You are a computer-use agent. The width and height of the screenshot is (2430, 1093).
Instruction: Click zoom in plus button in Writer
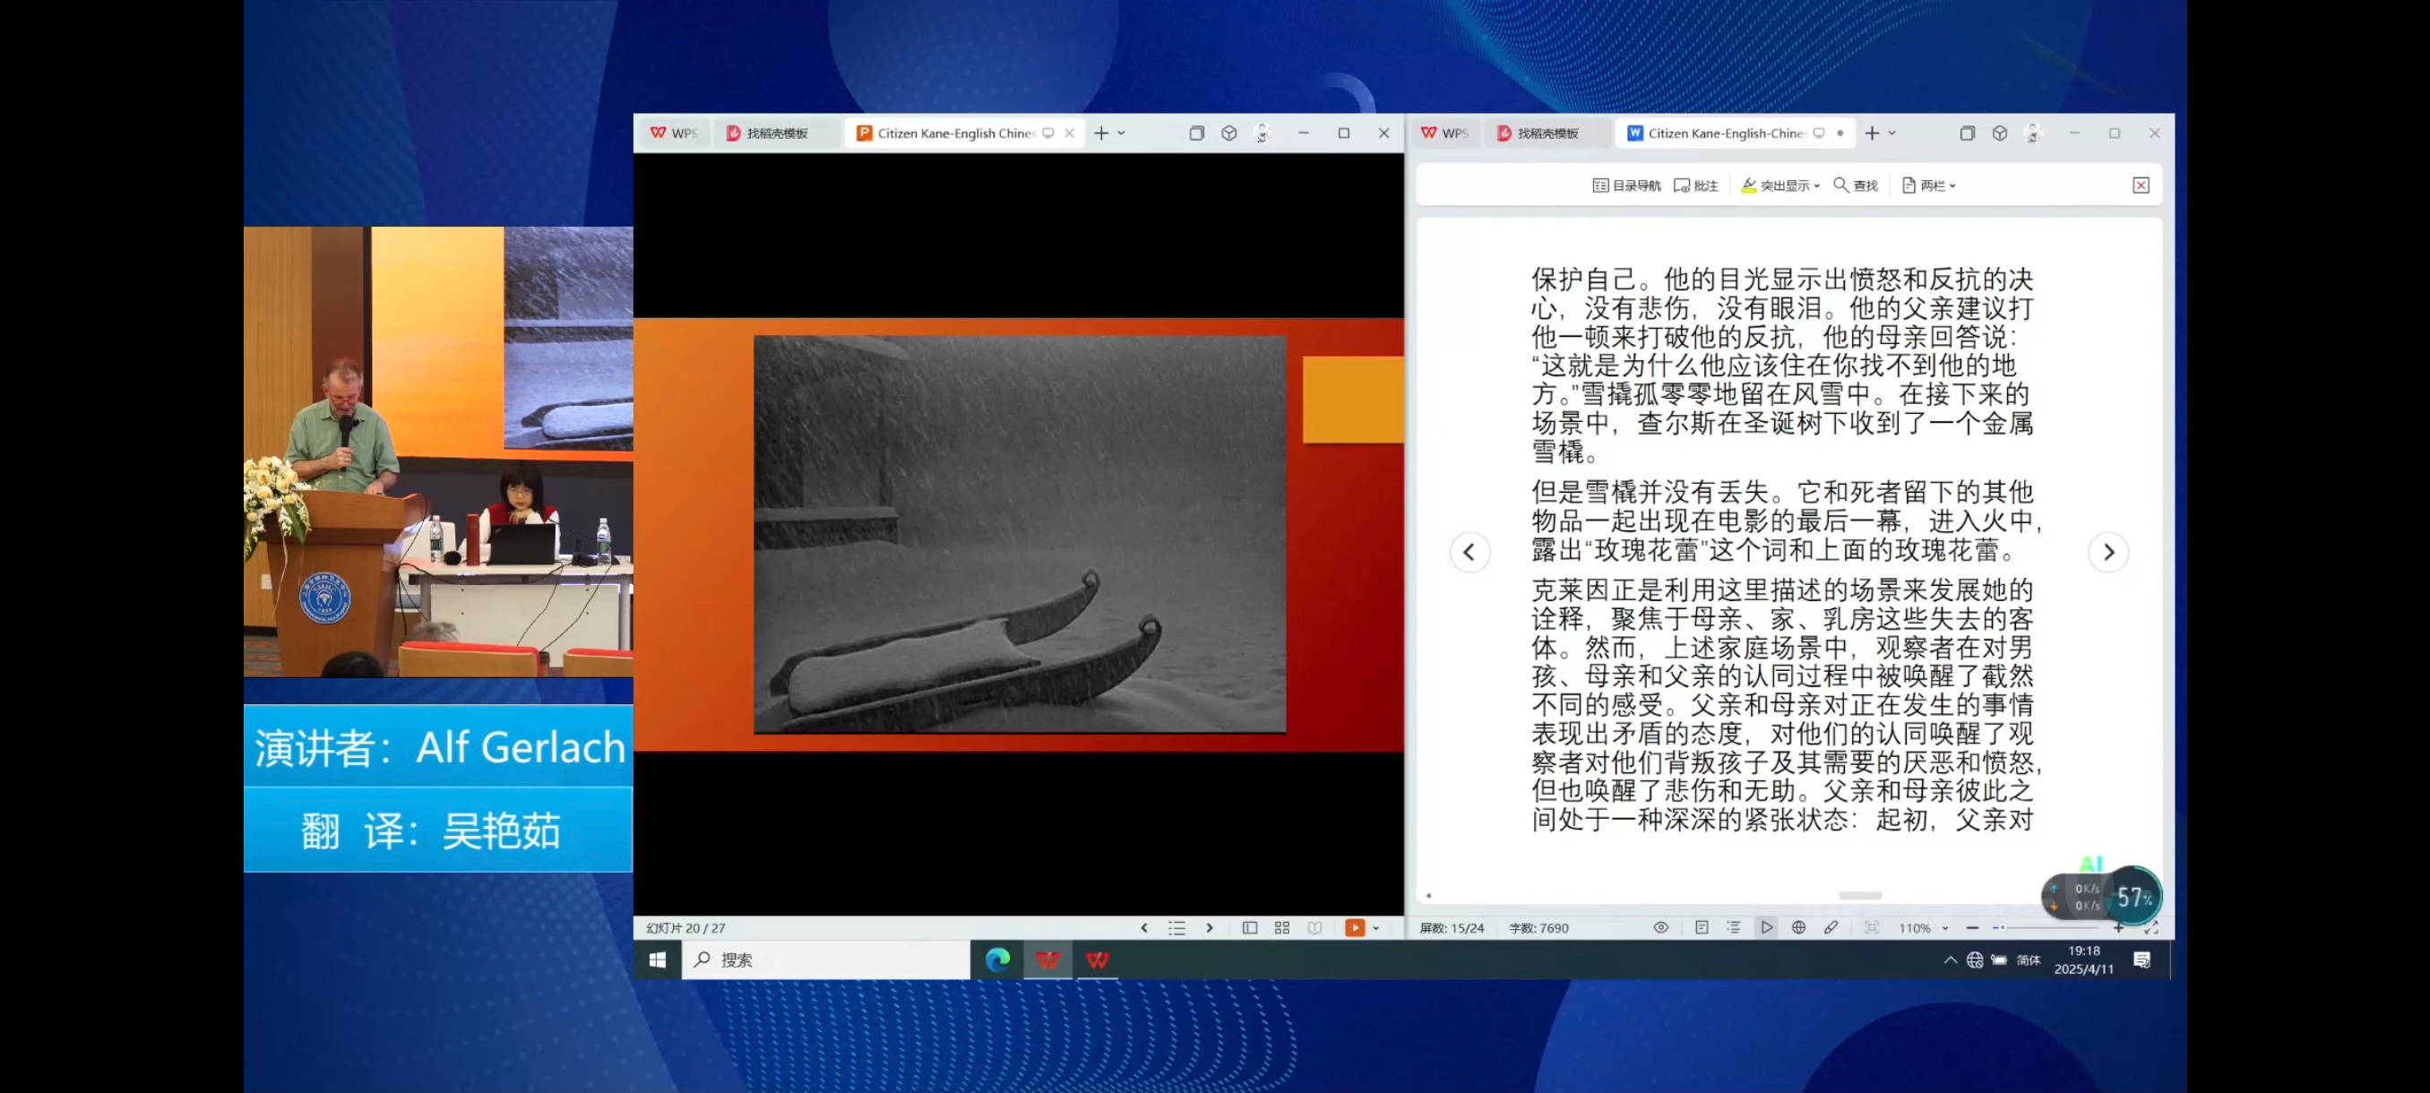(x=2119, y=928)
